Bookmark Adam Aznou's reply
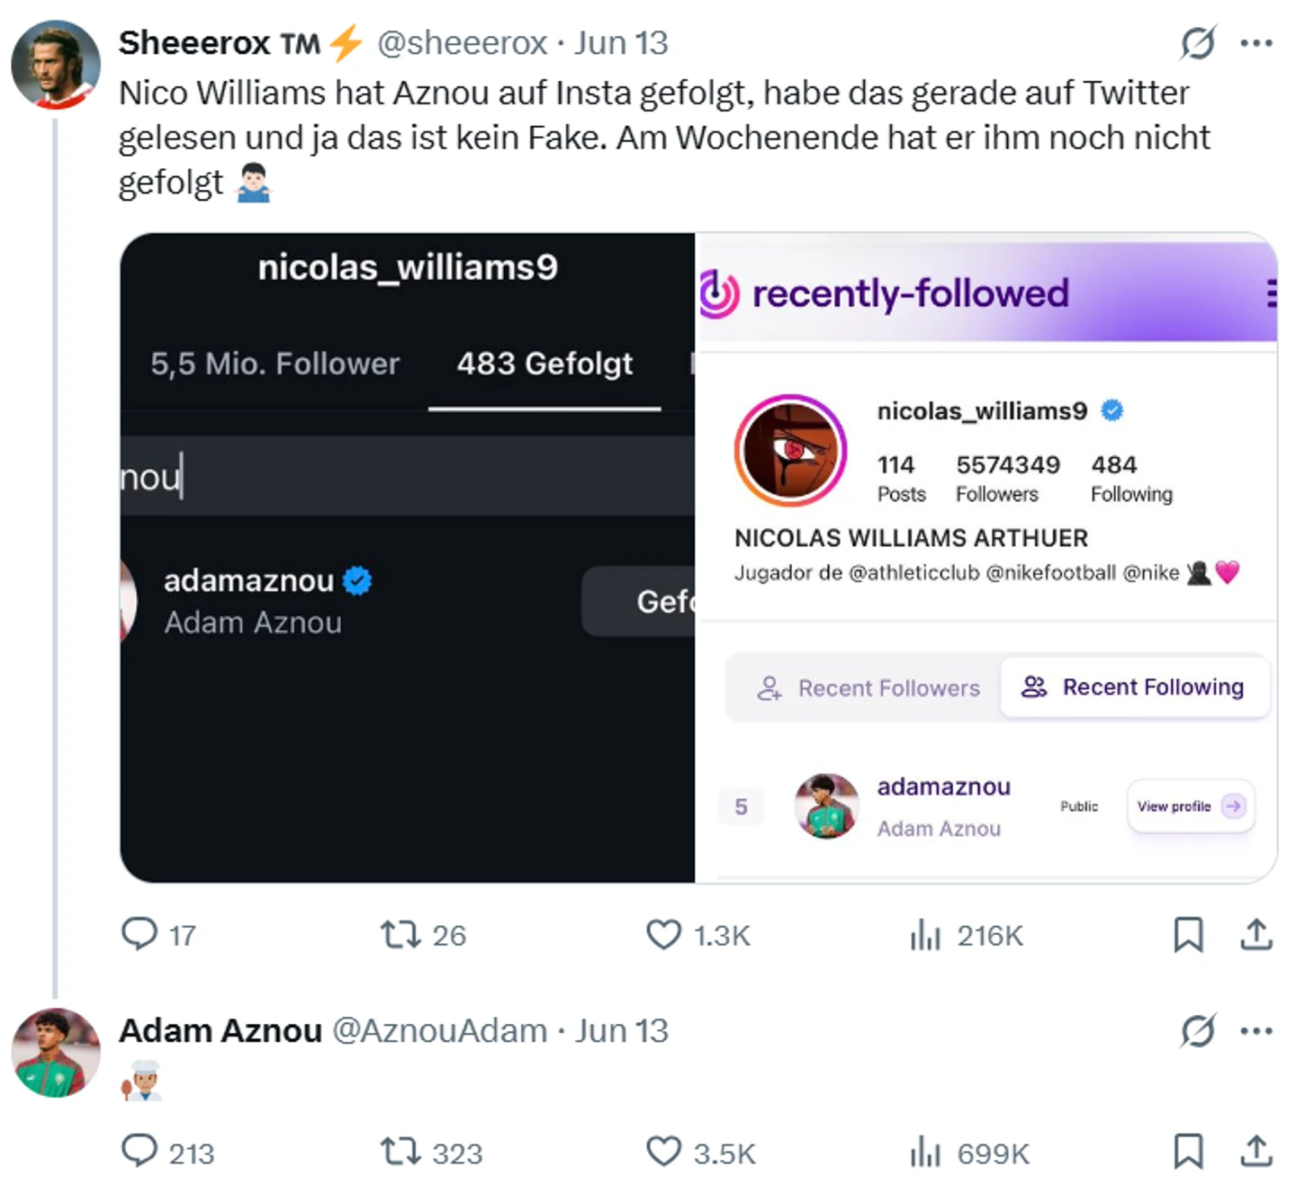Viewport: 1314px width, 1194px height. 1188,1152
